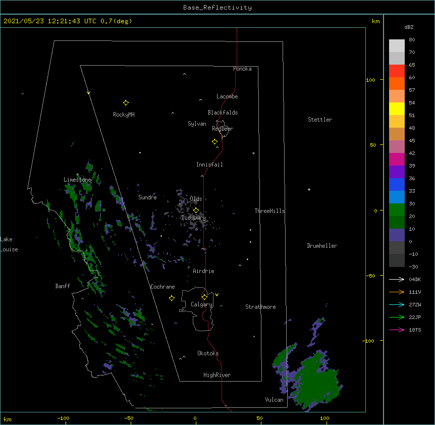Image resolution: width=435 pixels, height=425 pixels.
Task: Click the Drumheller label
Action: (322, 246)
